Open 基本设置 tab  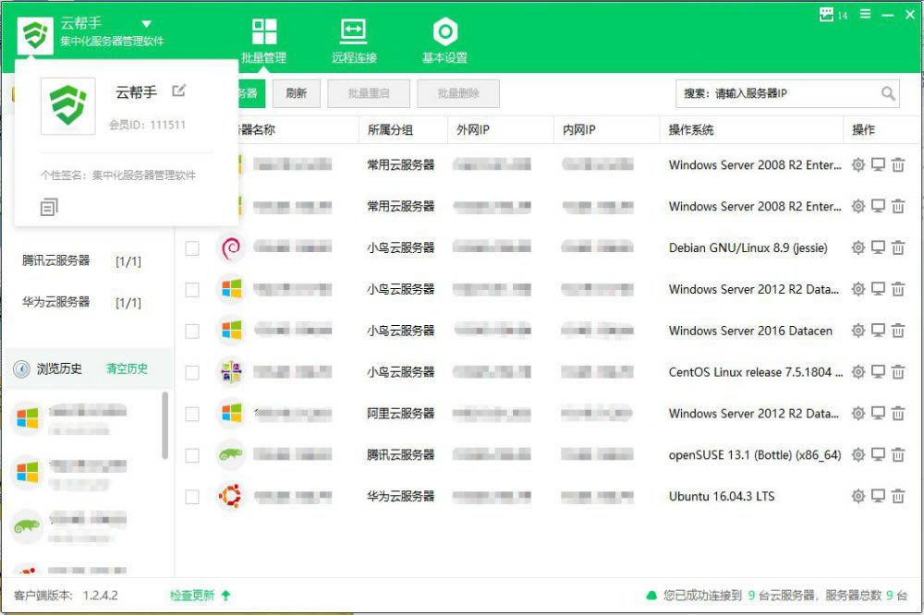click(x=444, y=40)
